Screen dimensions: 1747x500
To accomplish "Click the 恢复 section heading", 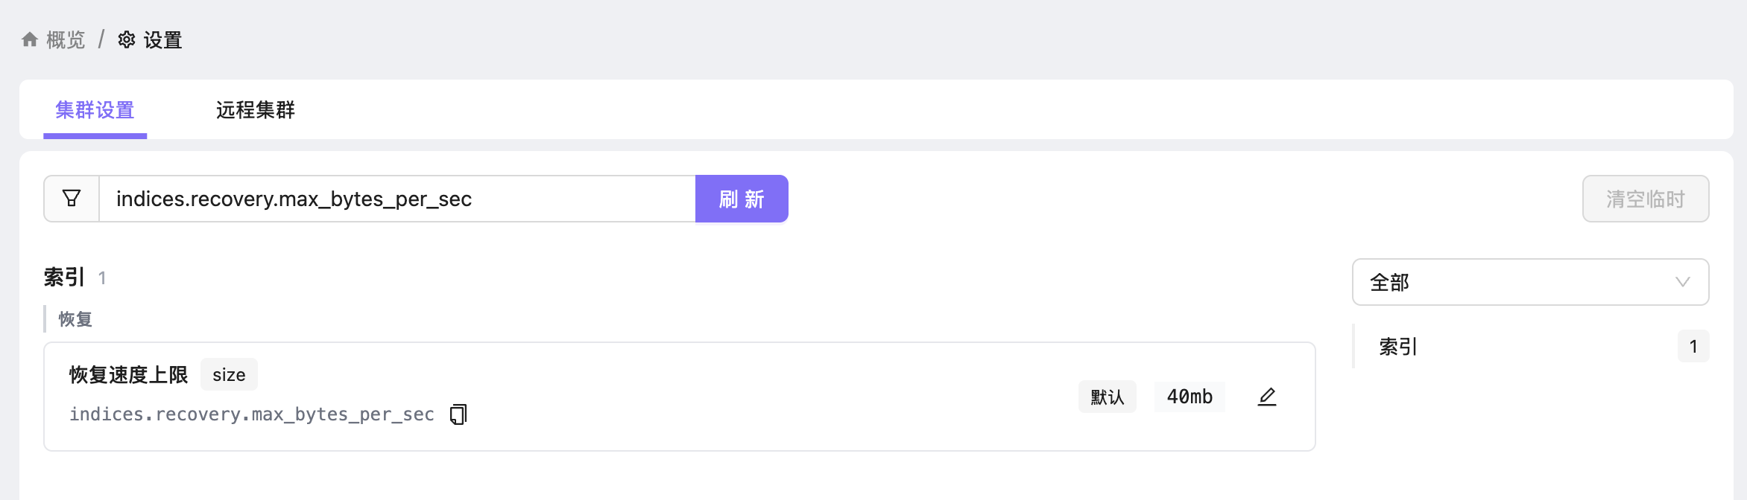I will [x=75, y=319].
